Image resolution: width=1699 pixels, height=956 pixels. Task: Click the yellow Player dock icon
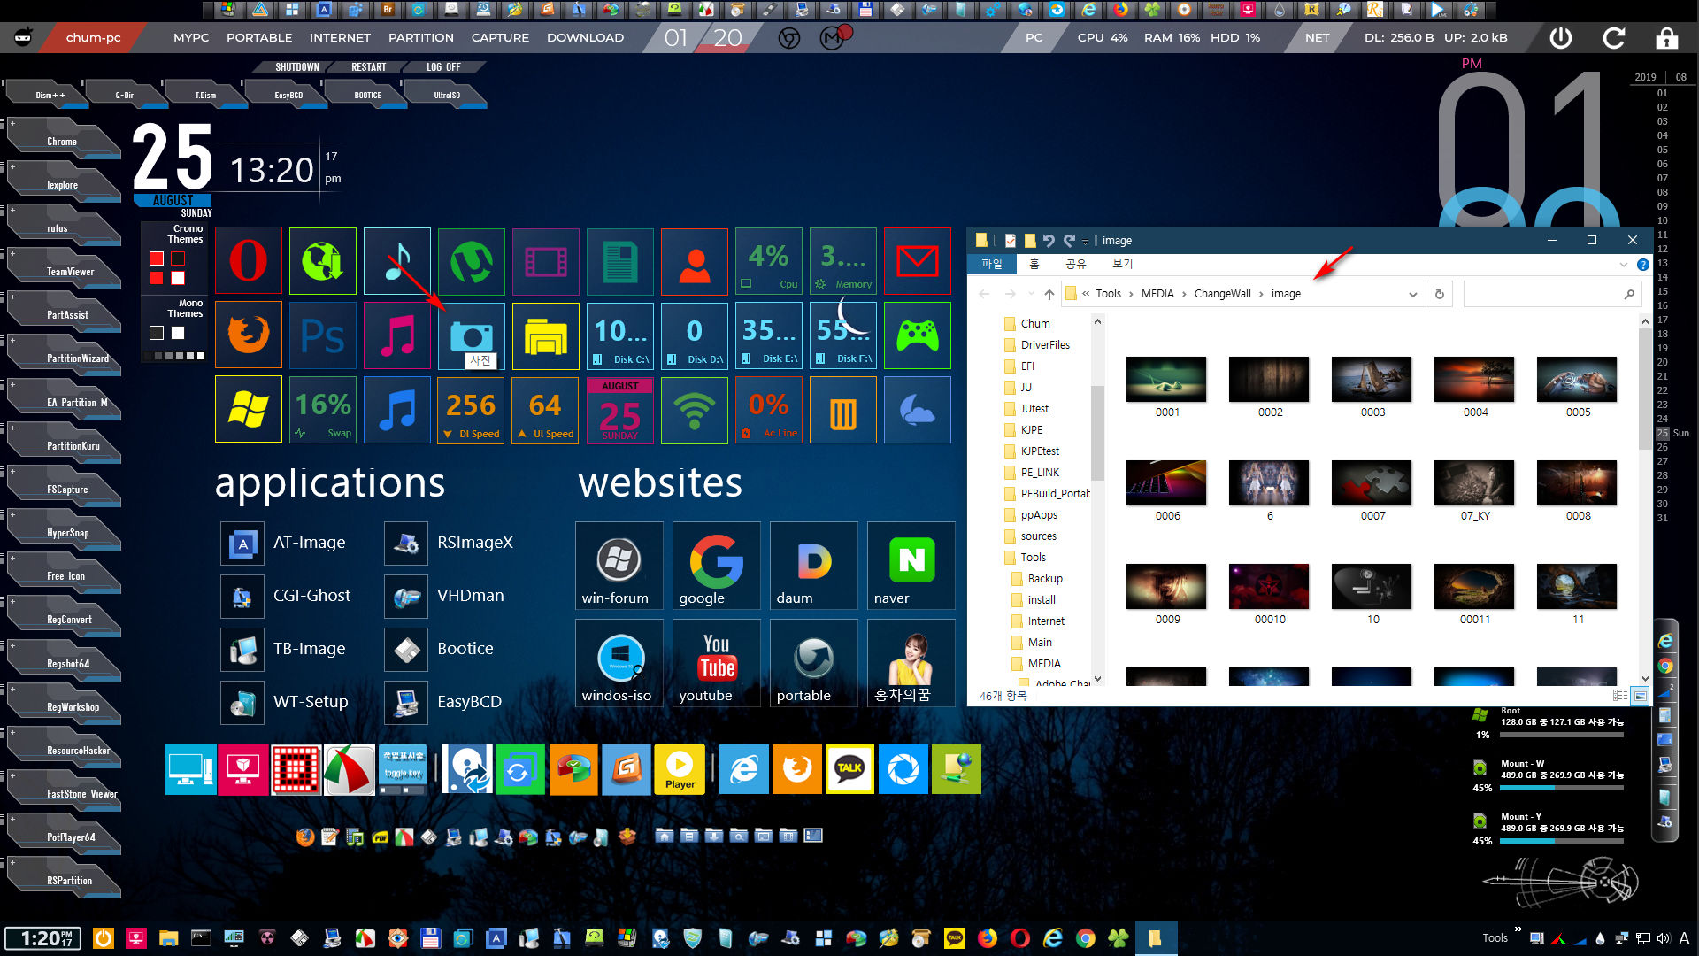[680, 768]
